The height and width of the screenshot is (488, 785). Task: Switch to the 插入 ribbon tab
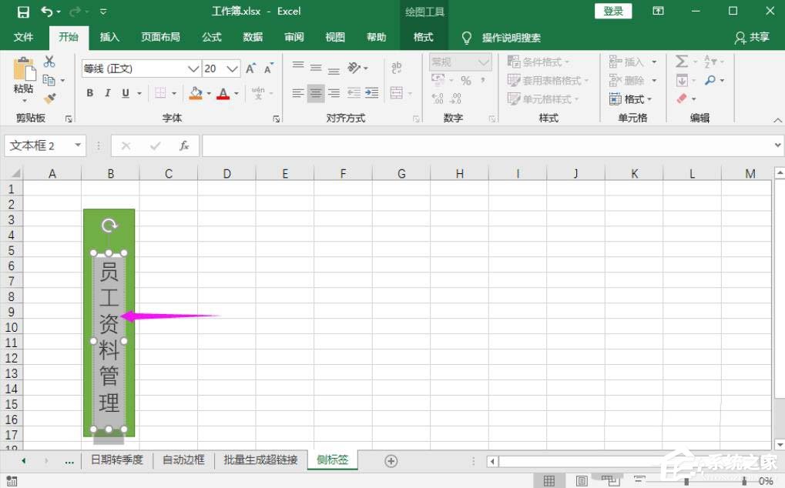pyautogui.click(x=108, y=36)
